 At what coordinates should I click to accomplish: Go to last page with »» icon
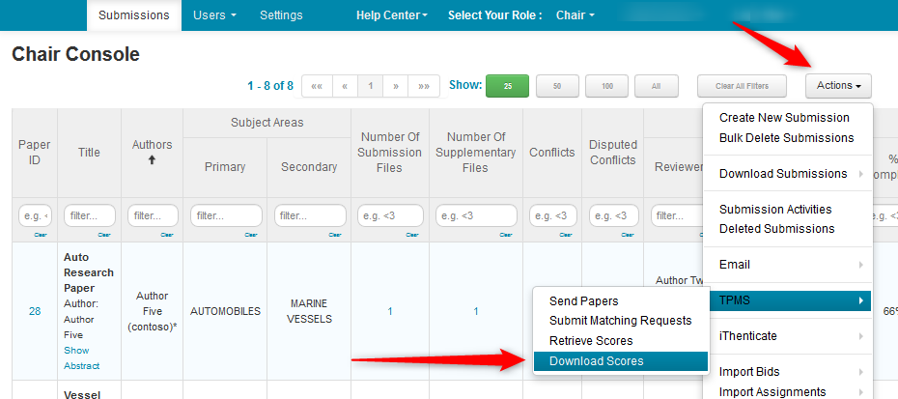[424, 86]
